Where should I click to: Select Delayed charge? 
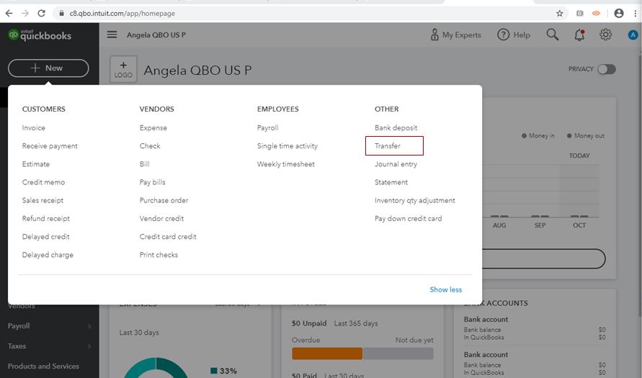[48, 255]
